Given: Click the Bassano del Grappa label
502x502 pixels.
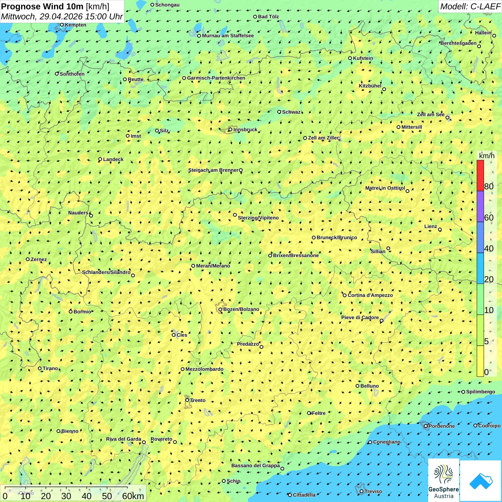Looking at the screenshot, I should pyautogui.click(x=255, y=465).
